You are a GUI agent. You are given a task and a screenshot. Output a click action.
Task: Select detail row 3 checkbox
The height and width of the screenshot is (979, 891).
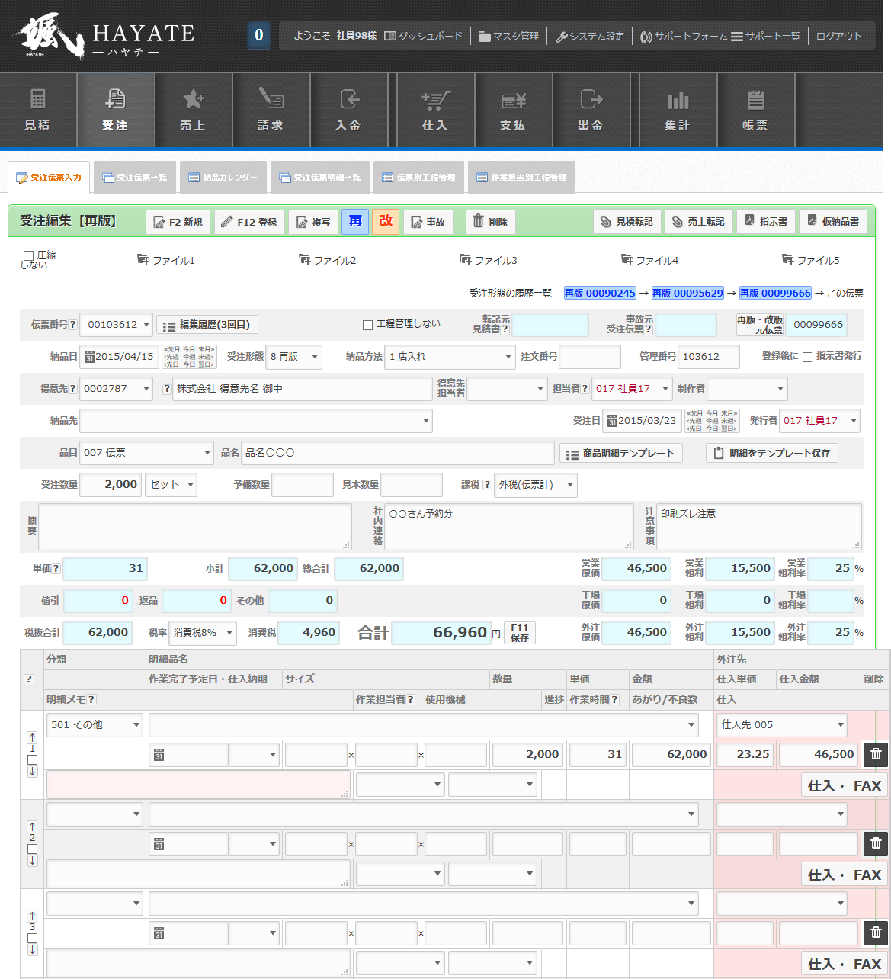coord(32,939)
